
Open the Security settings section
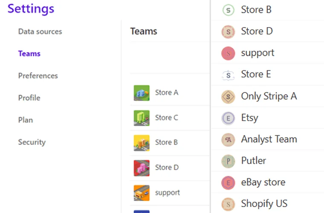tap(32, 142)
